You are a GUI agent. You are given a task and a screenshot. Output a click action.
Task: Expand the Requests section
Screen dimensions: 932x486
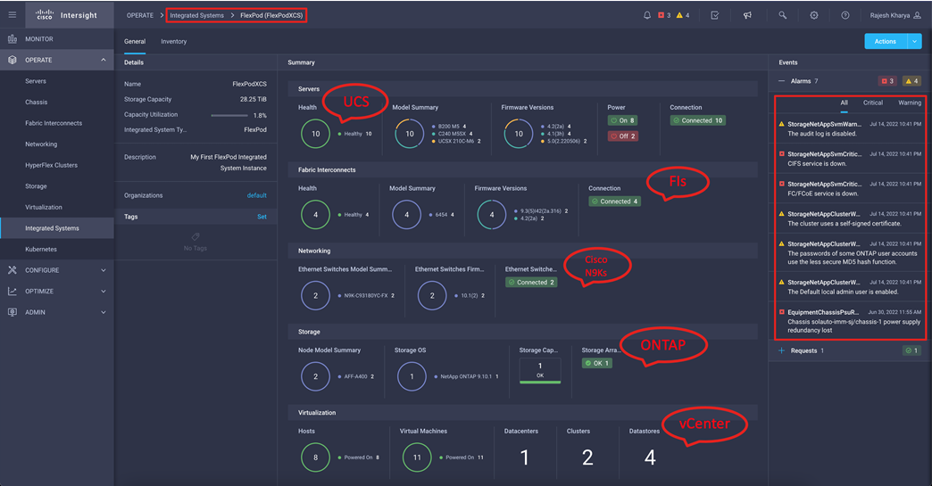coord(782,350)
